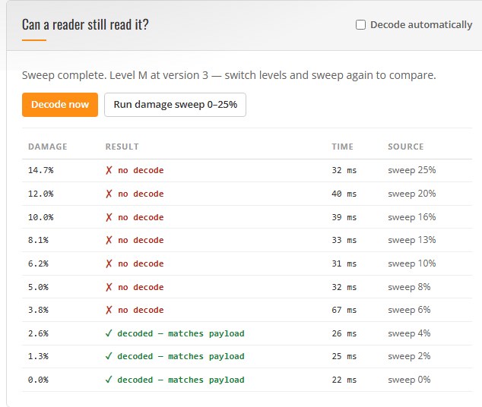Click the 'sweep 0%' source cell

tap(409, 380)
